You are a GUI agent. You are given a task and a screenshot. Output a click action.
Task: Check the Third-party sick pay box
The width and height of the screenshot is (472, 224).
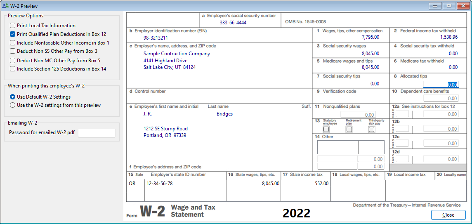371,129
